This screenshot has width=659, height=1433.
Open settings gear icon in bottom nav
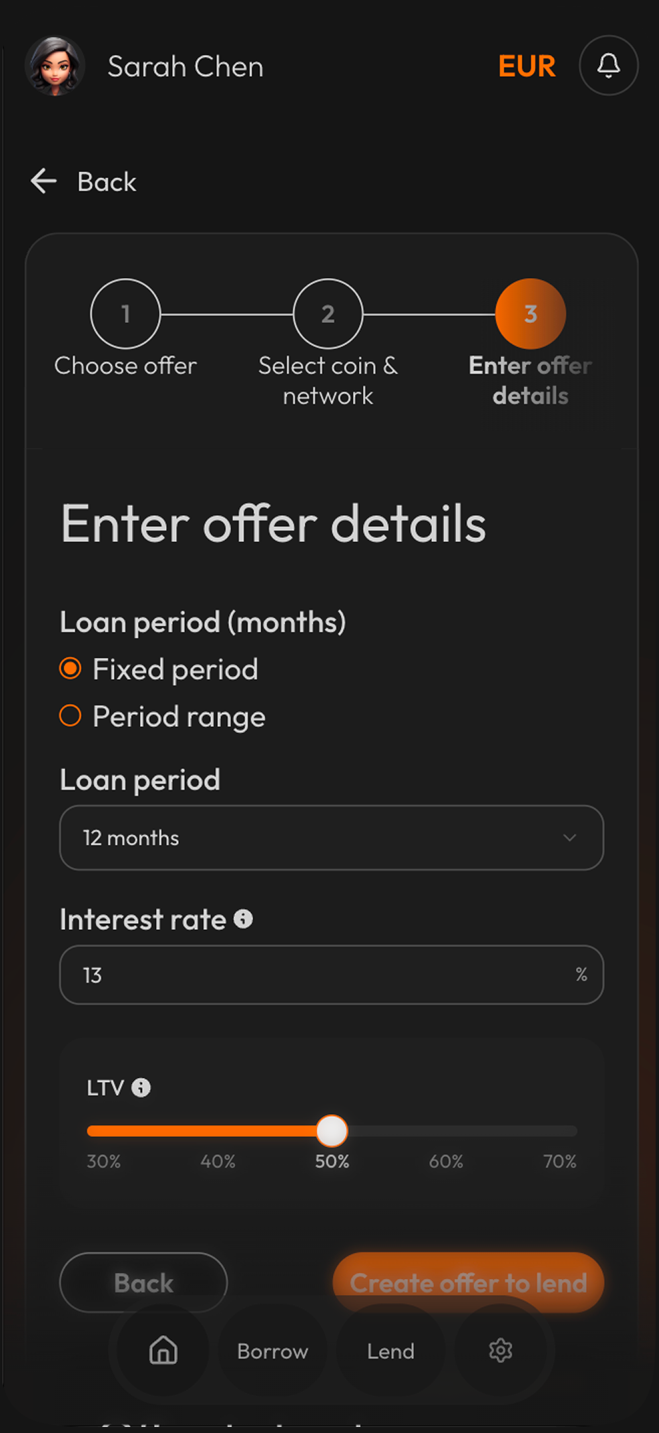pyautogui.click(x=500, y=1351)
